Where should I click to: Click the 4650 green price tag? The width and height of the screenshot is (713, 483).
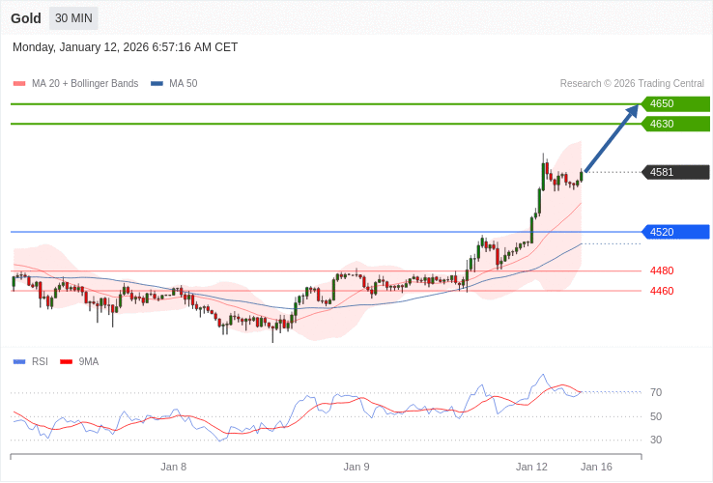tap(675, 104)
